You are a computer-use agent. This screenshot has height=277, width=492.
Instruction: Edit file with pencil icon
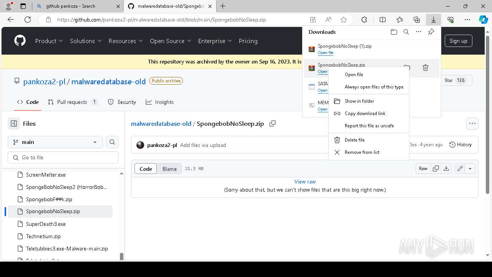tap(460, 169)
